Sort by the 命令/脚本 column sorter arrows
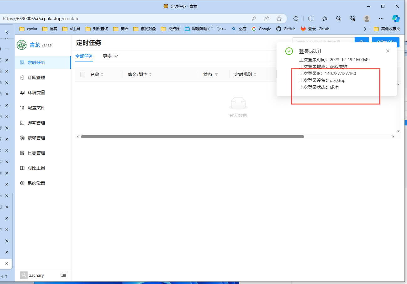The height and width of the screenshot is (284, 407). coord(150,74)
